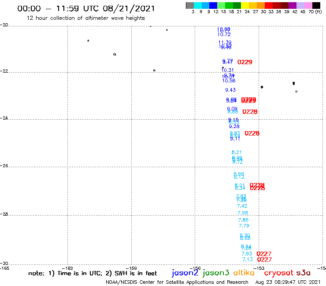Select the cyan swatch in the wave height legend

pos(198,5)
